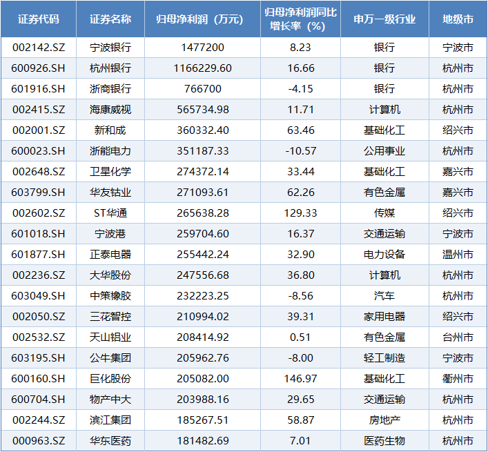Select the 房地产 industry cell
The width and height of the screenshot is (488, 452).
[x=384, y=420]
